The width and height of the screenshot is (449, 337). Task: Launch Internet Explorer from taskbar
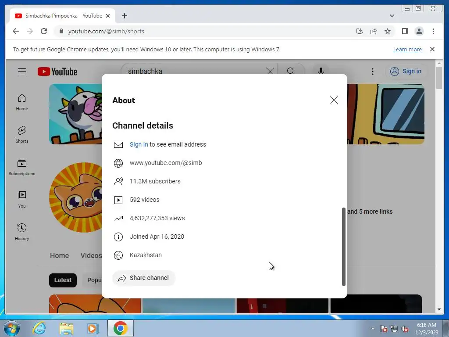tap(39, 328)
